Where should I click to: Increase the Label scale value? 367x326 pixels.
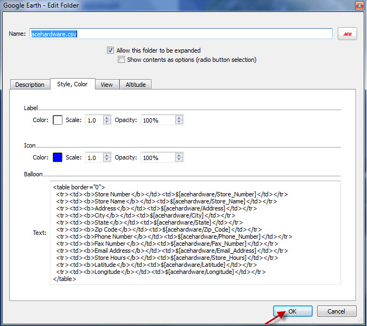[x=107, y=118]
